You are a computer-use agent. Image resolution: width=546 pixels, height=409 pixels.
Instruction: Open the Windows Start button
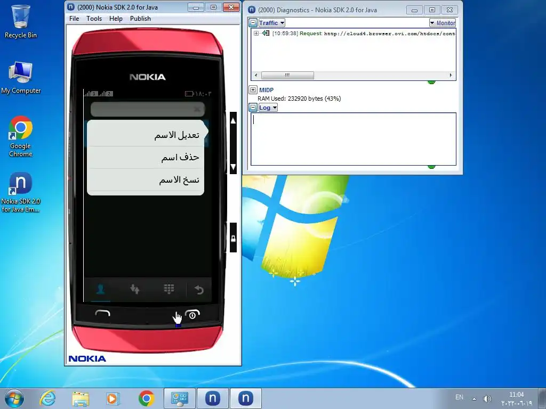coord(14,398)
